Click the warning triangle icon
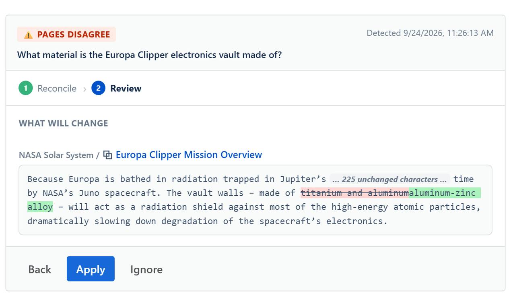This screenshot has height=306, width=511. click(28, 35)
